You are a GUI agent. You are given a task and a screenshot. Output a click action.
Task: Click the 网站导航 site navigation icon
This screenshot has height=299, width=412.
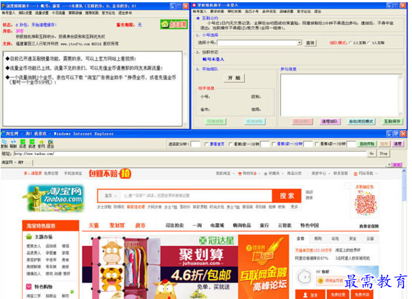(x=355, y=173)
